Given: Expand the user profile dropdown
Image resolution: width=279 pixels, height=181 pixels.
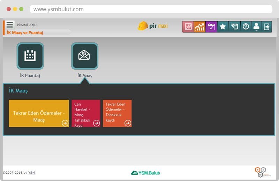Looking at the screenshot, I should click(x=256, y=27).
